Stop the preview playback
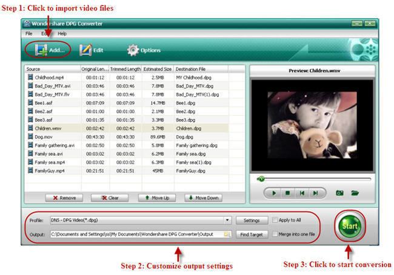This screenshot has height=275, width=394. tap(288, 193)
